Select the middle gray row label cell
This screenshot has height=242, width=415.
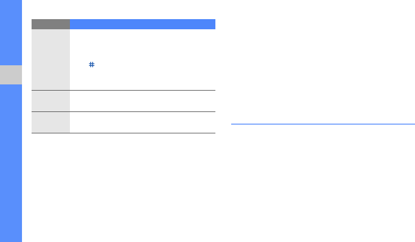pyautogui.click(x=51, y=101)
